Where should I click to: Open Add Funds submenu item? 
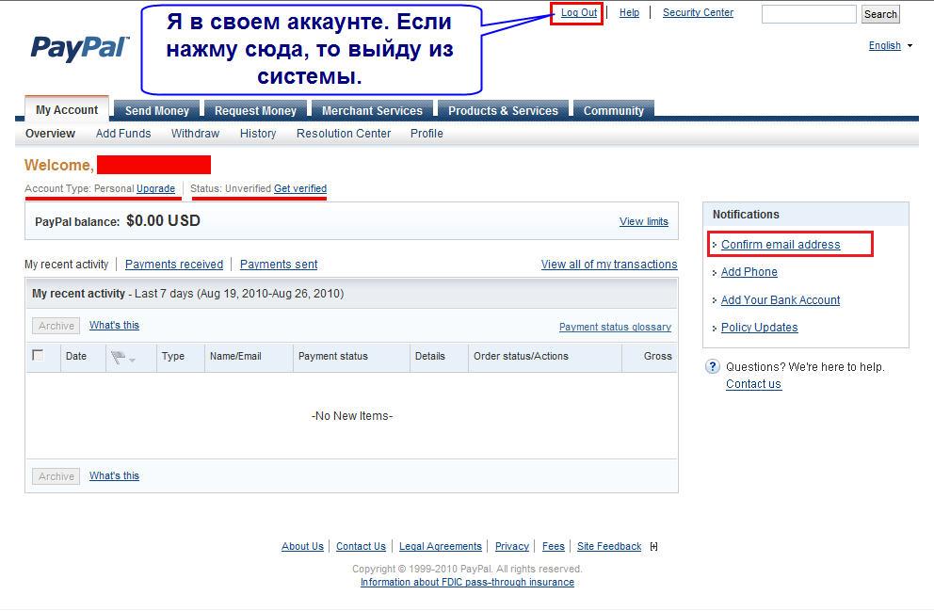pos(123,134)
